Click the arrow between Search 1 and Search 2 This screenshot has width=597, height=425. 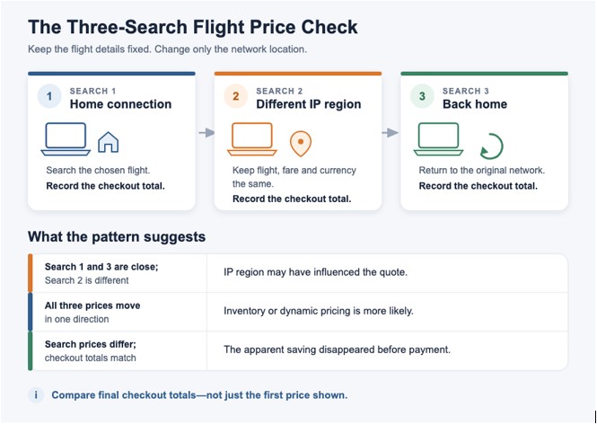point(206,133)
